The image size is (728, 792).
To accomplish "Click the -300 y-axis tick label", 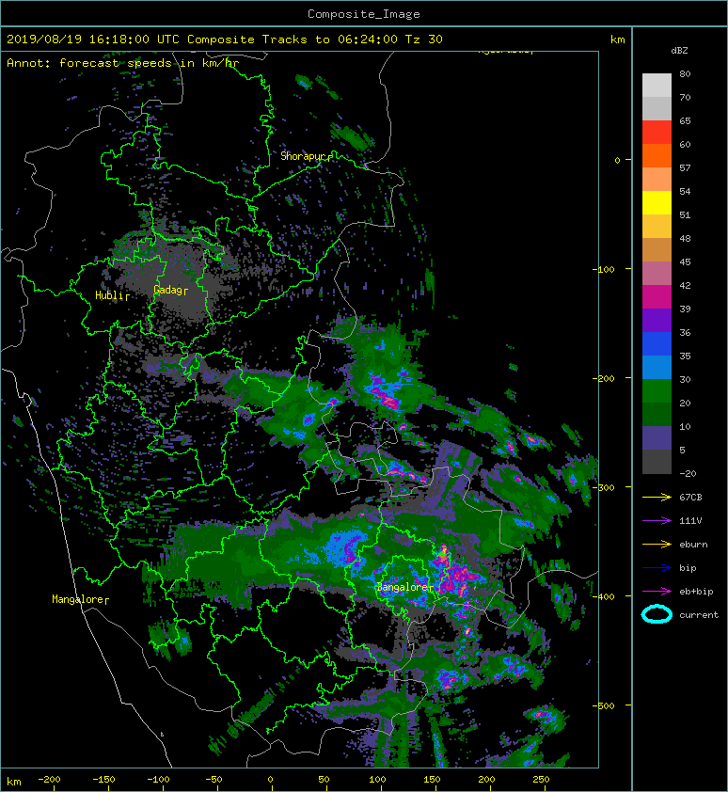I will click(x=603, y=487).
